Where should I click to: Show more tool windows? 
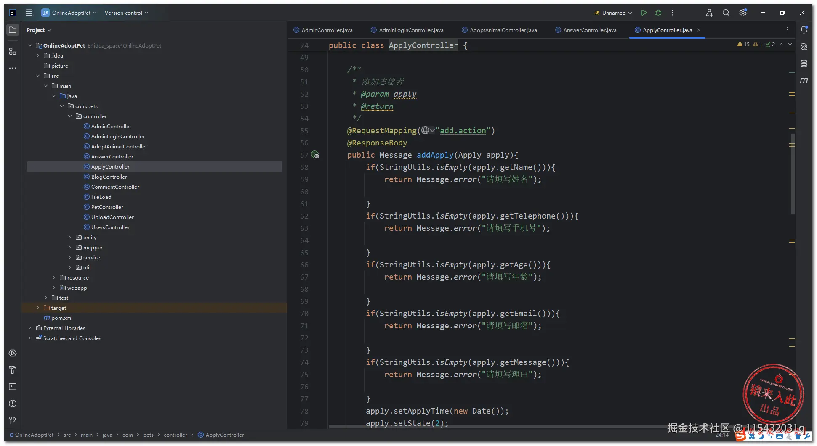[x=13, y=68]
